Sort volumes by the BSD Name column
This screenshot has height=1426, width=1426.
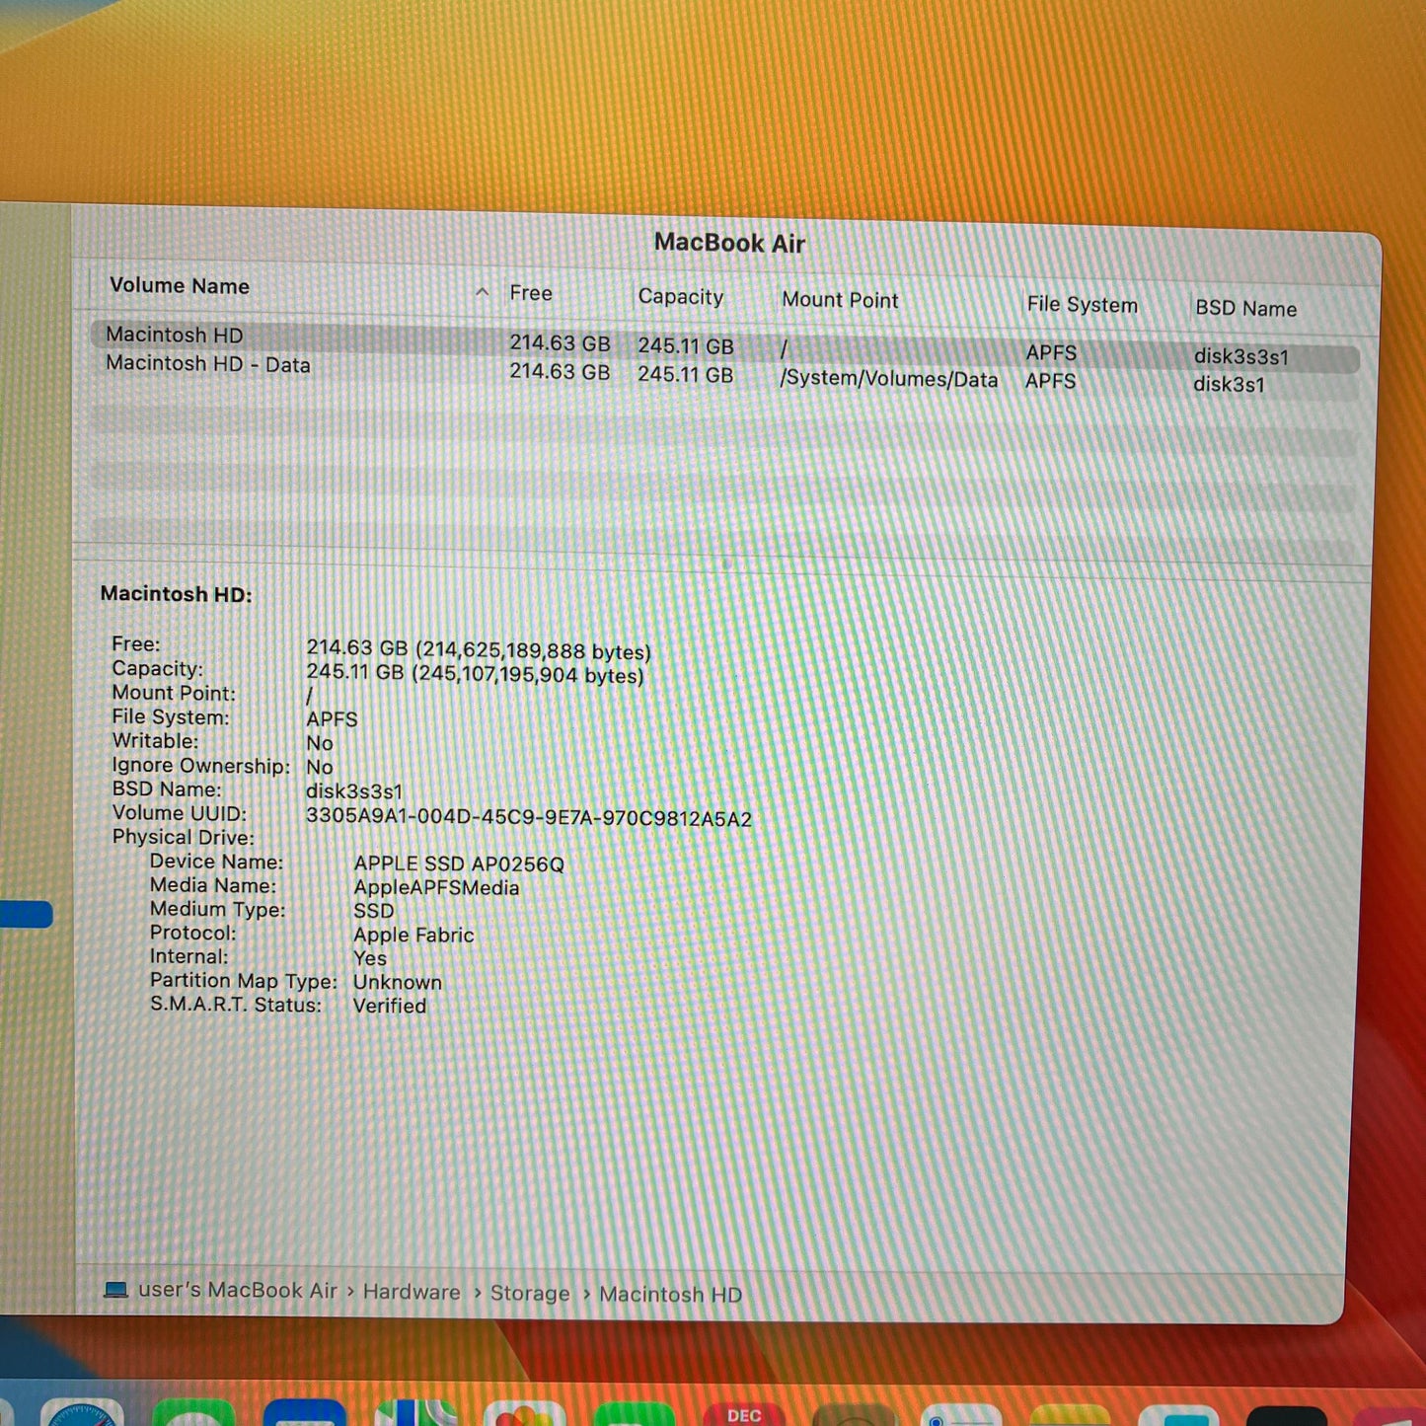pos(1246,309)
